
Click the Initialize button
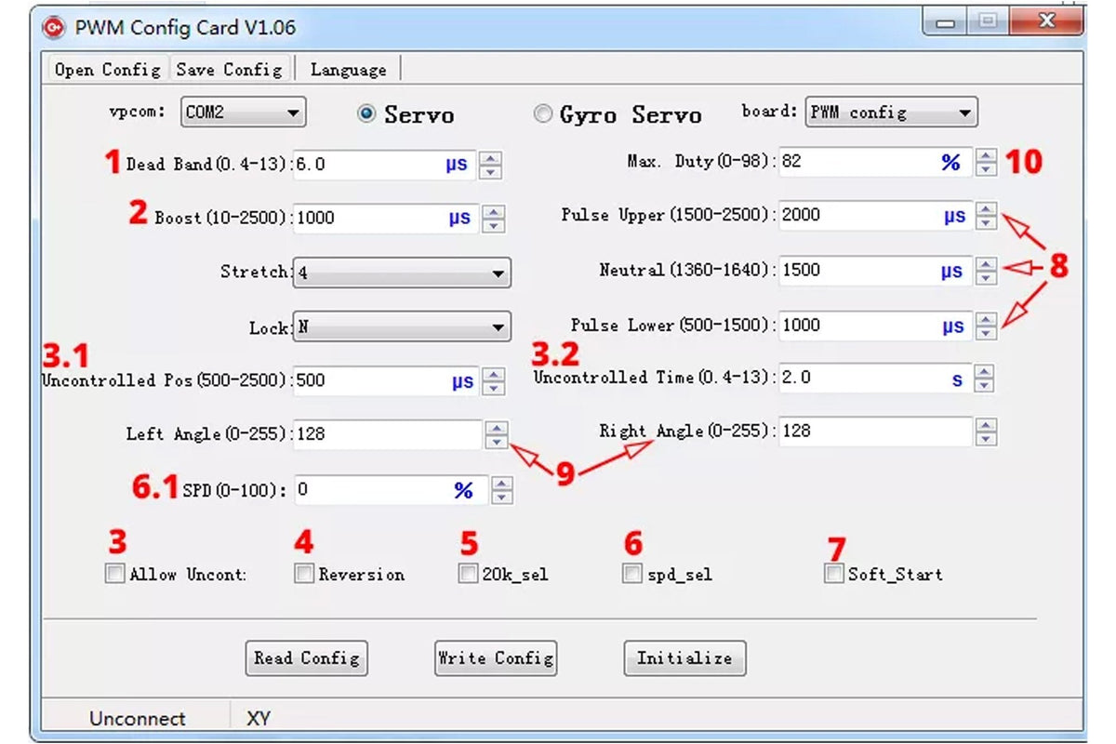[684, 658]
